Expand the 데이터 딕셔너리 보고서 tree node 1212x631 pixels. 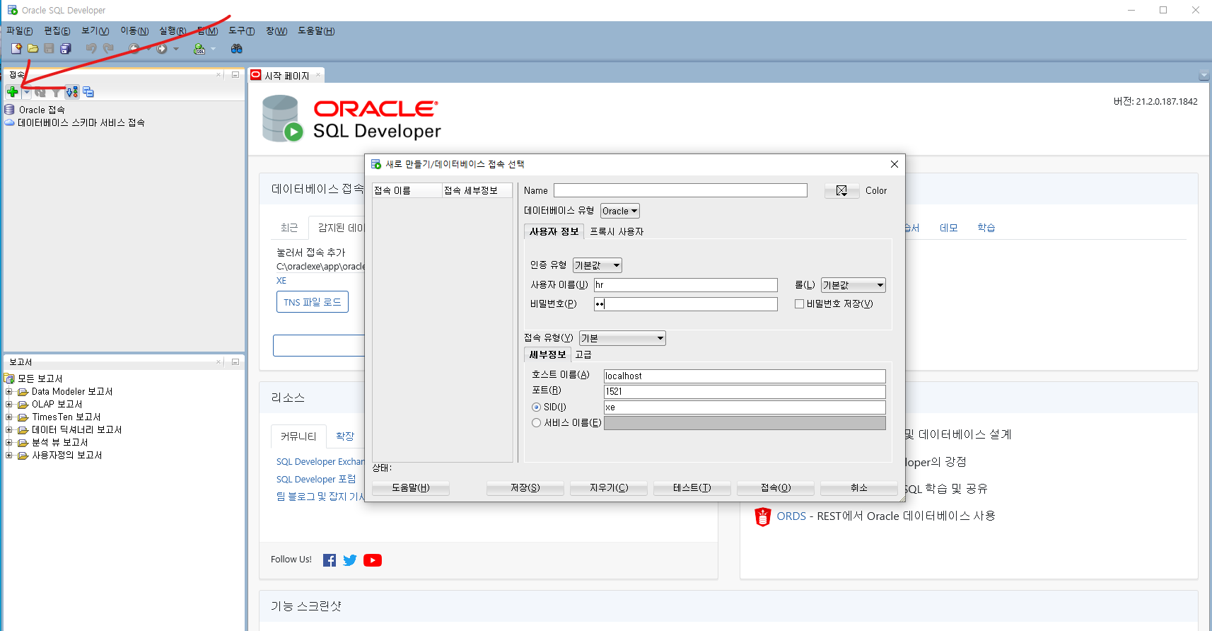[x=8, y=429]
